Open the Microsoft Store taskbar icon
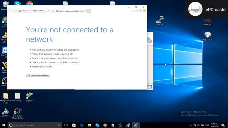The height and width of the screenshot is (128, 228). 74,125
